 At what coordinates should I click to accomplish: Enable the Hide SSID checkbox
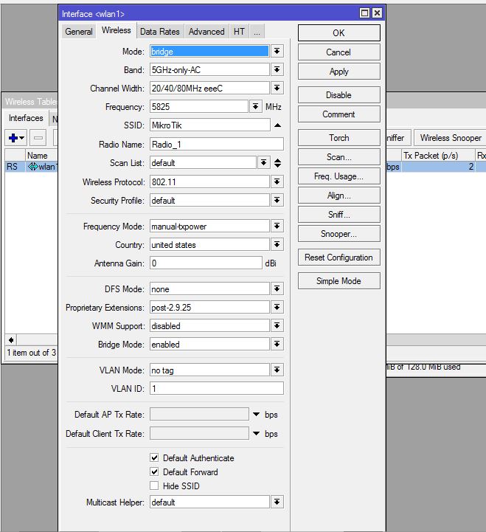(154, 486)
